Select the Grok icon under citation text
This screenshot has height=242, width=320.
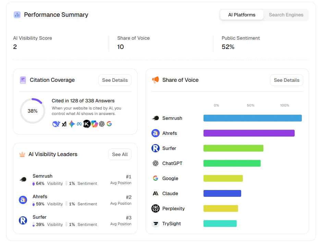click(64, 124)
